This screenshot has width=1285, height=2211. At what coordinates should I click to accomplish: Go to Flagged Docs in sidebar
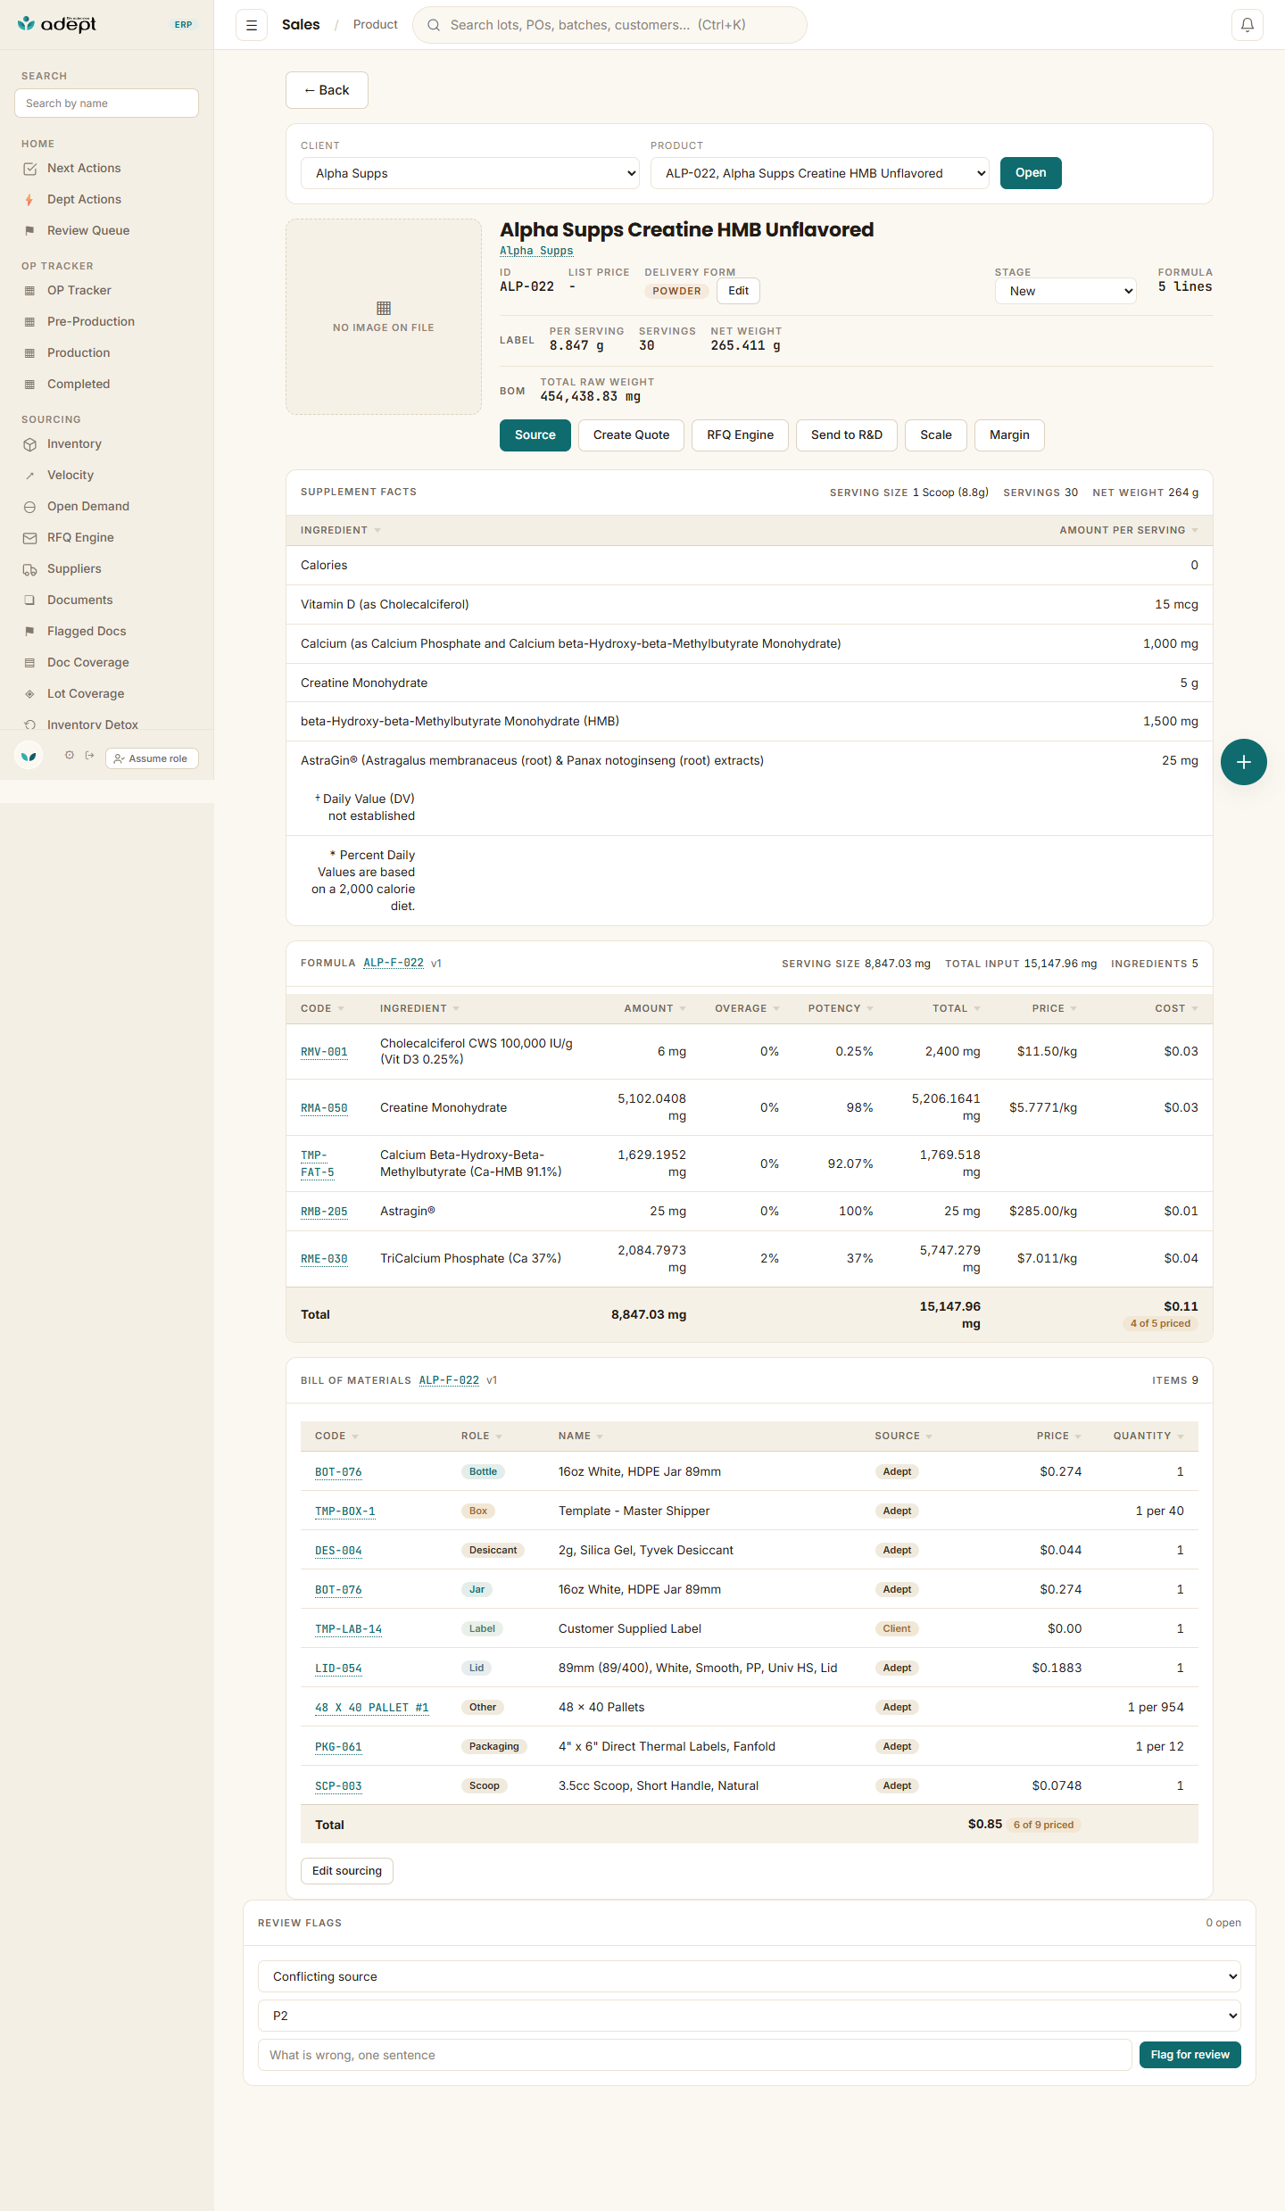(x=87, y=631)
